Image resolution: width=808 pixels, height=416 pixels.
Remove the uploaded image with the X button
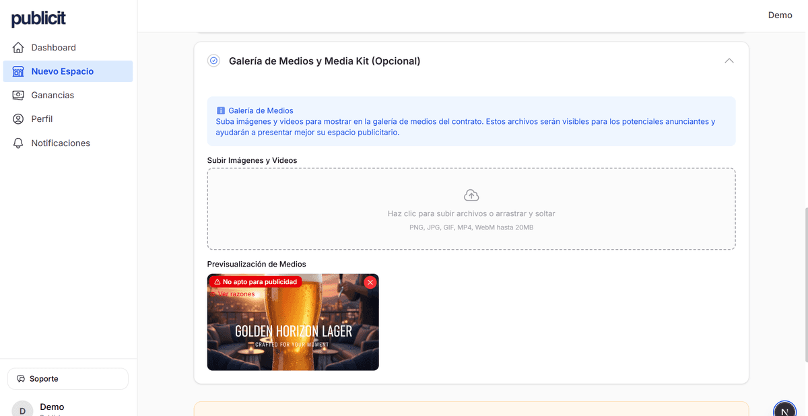pos(370,282)
